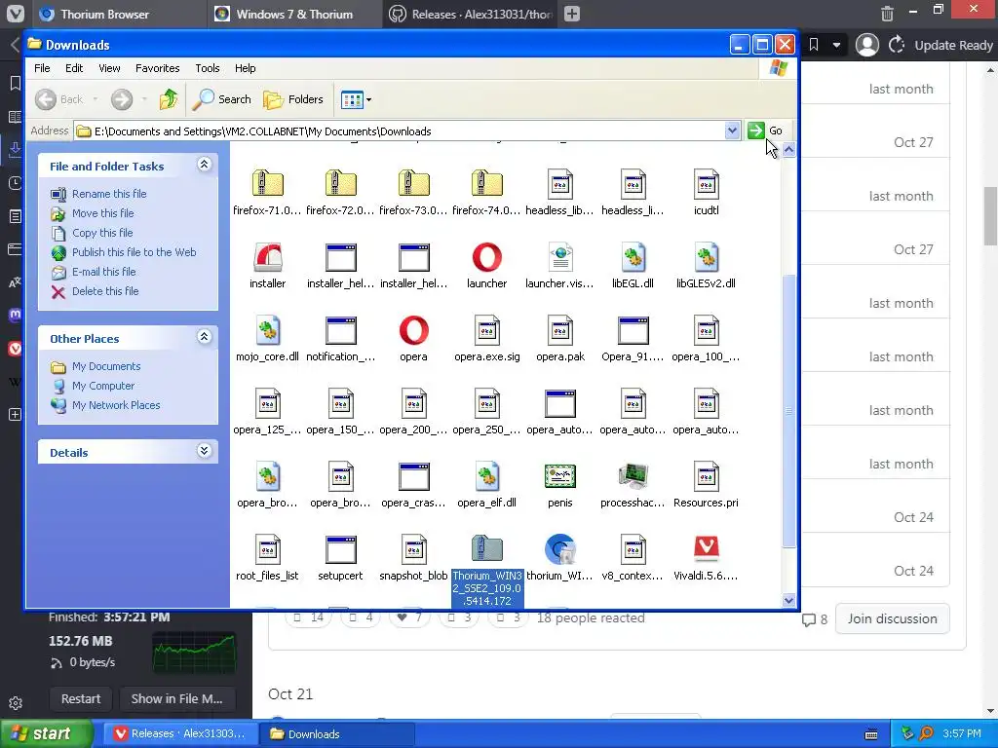The image size is (998, 748).
Task: Select the setupcert application icon
Action: point(340,549)
